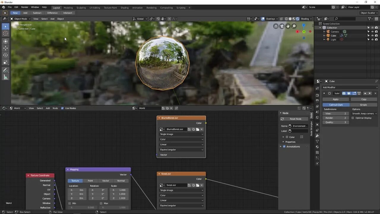The height and width of the screenshot is (214, 380).
Task: Click the Apply modifier button
Action: tap(335, 99)
